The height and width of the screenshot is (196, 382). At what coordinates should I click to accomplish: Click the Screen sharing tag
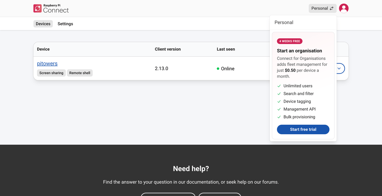click(51, 73)
